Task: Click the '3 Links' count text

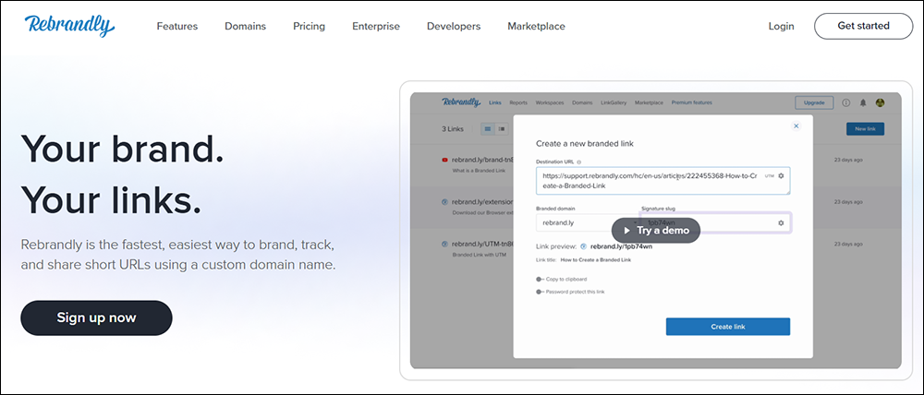Action: (453, 129)
